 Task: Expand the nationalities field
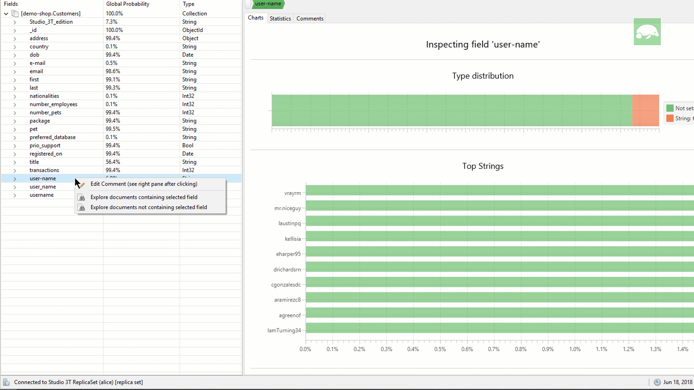coord(15,96)
